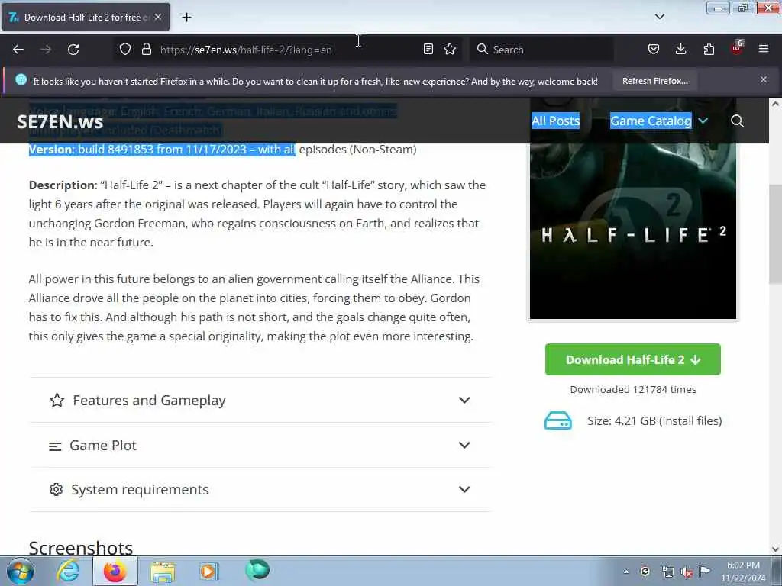Open site search magnifier icon
This screenshot has width=782, height=586.
click(x=737, y=121)
